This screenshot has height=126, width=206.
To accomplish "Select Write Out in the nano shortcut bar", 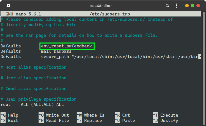I will pos(57,115).
